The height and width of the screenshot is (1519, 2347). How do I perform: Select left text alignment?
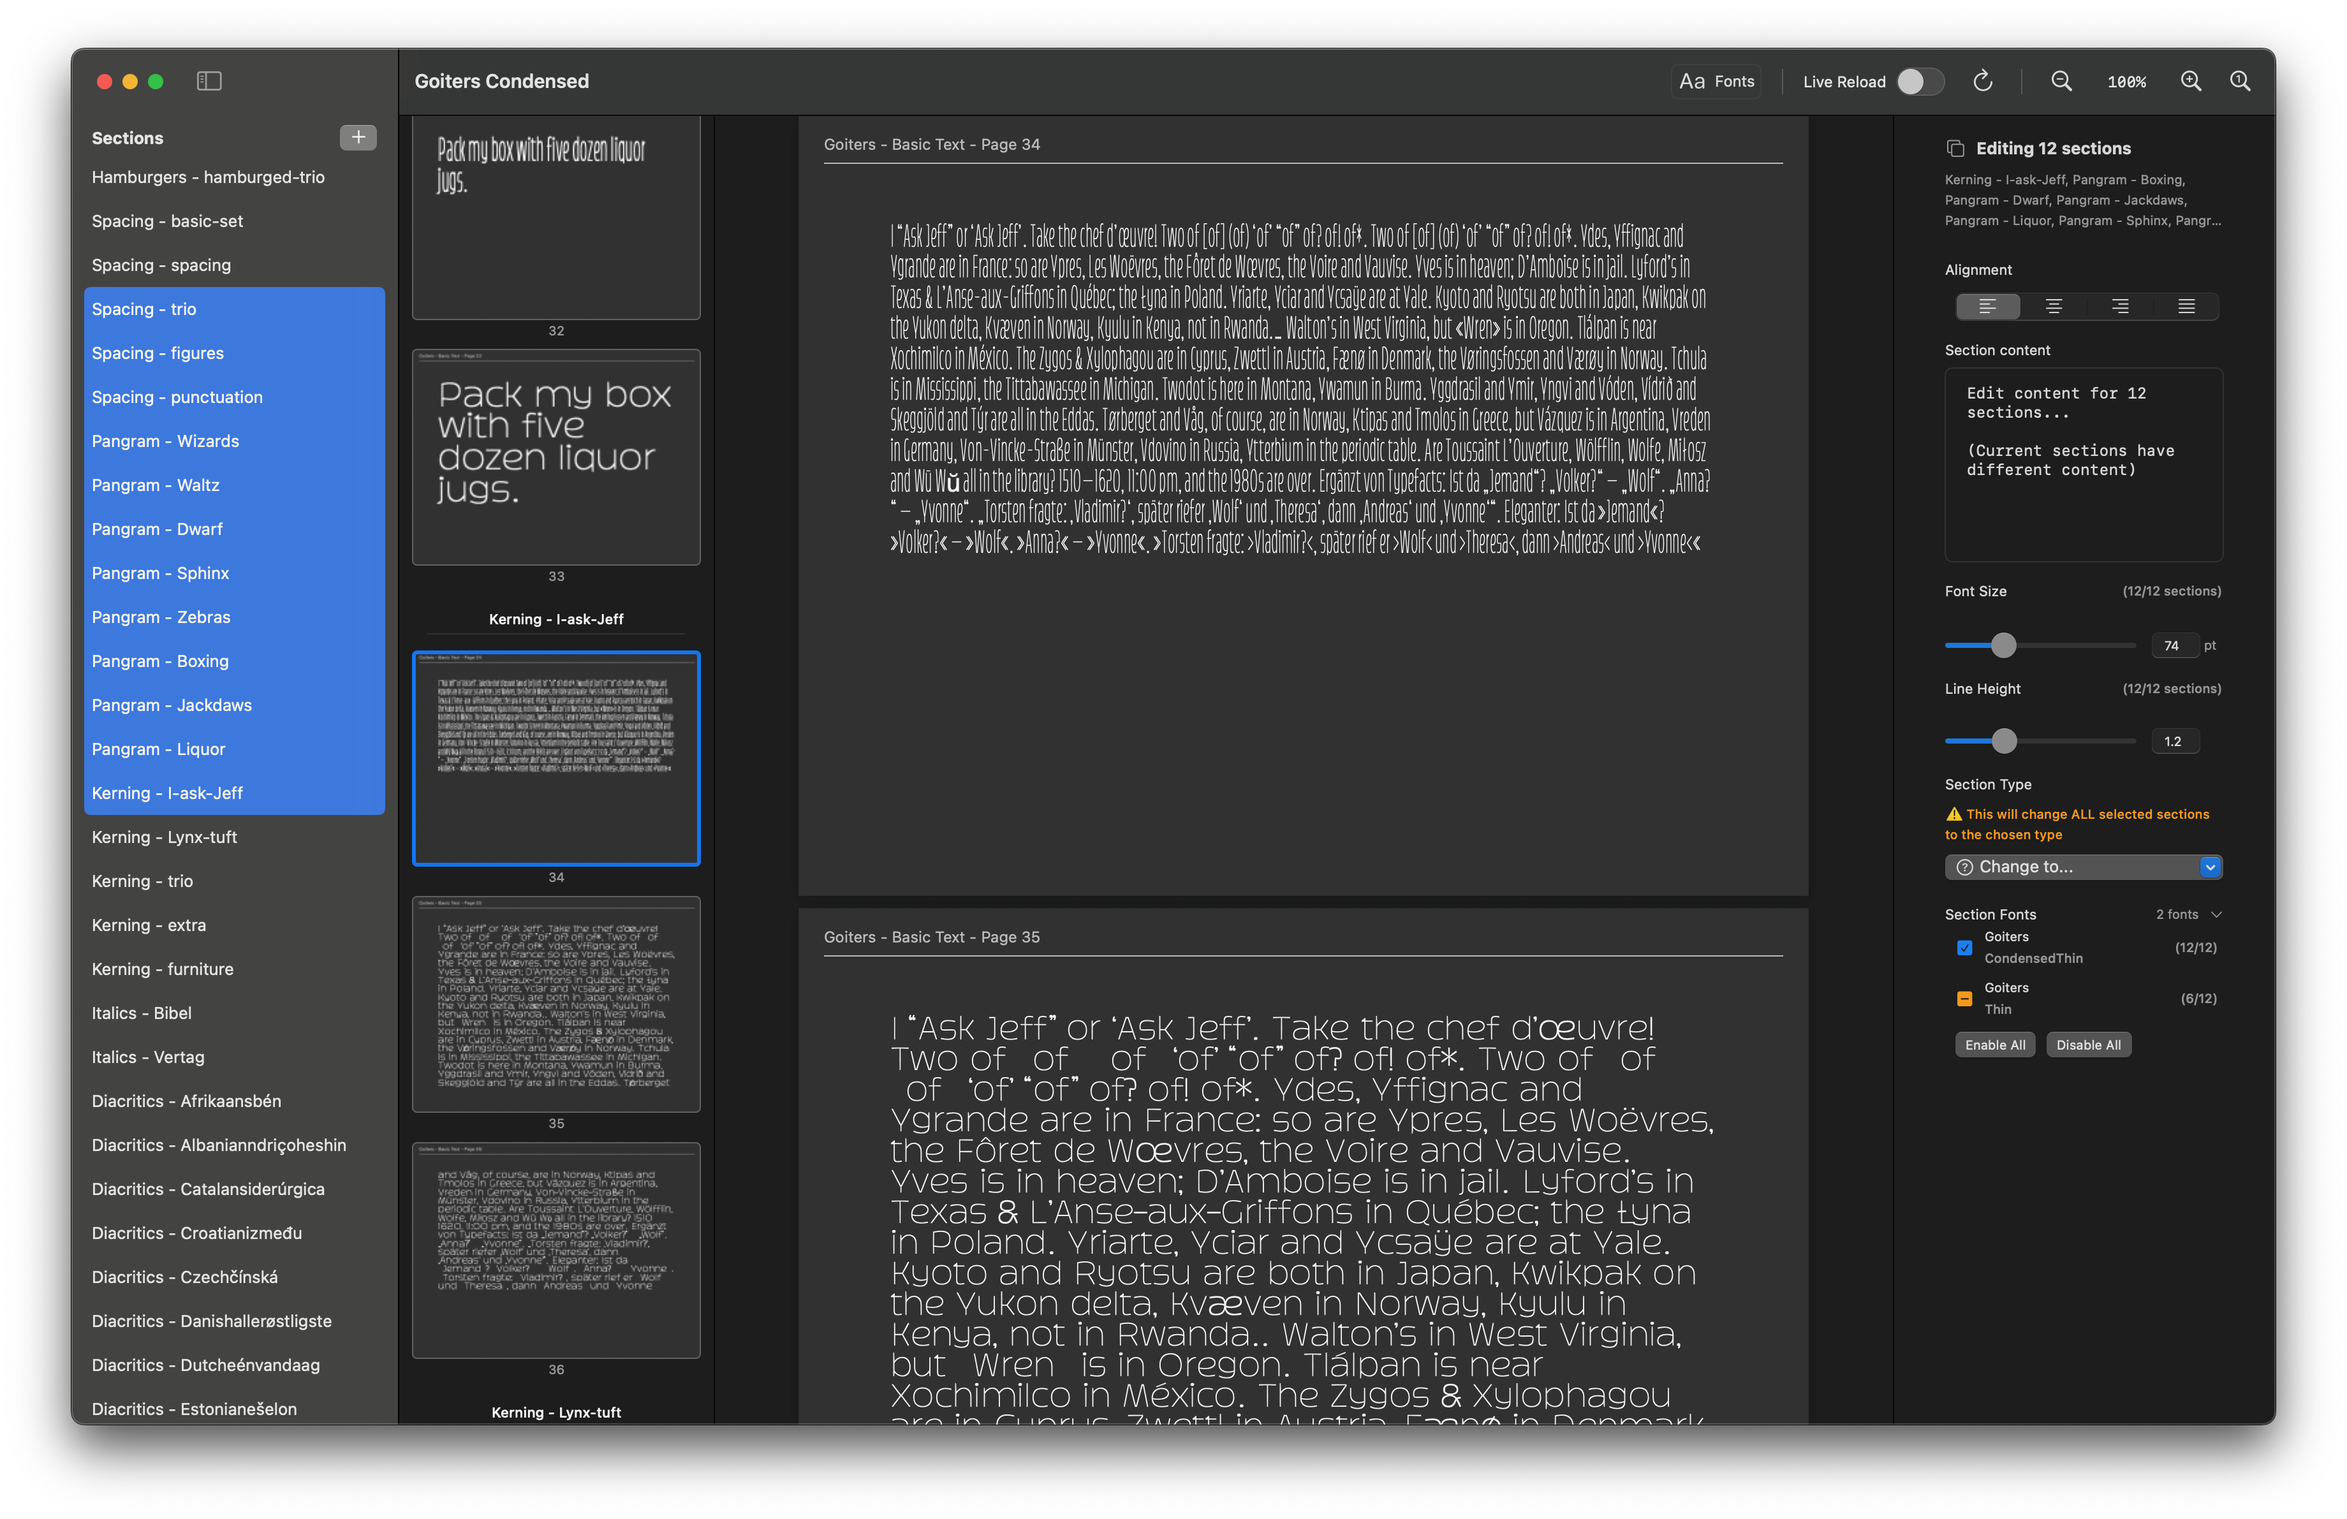click(x=1987, y=307)
